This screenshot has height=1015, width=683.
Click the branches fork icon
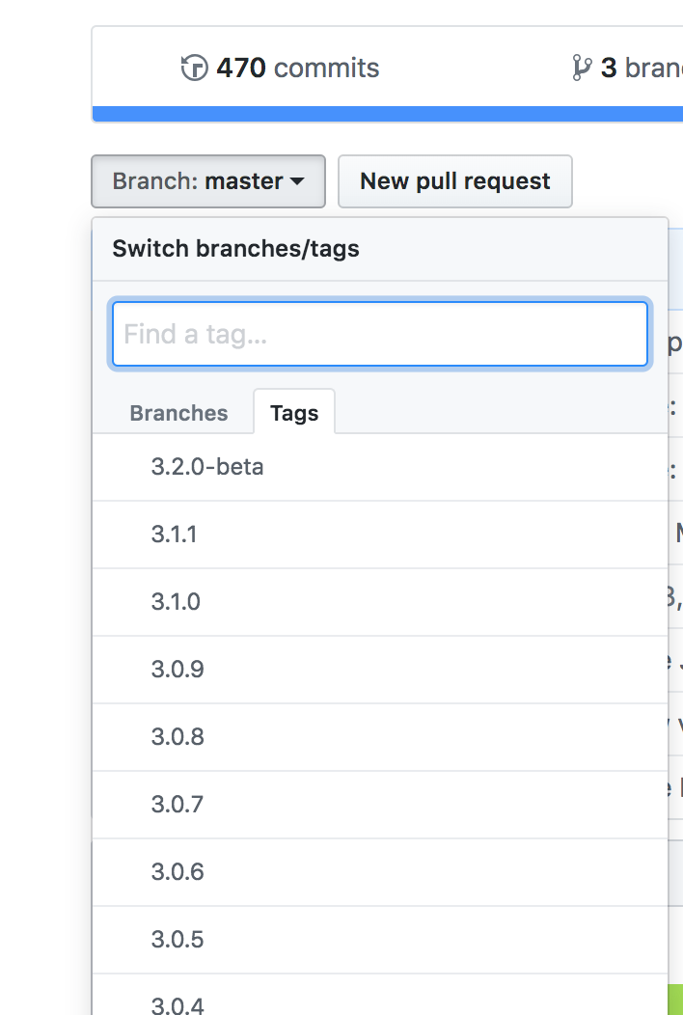click(x=581, y=68)
